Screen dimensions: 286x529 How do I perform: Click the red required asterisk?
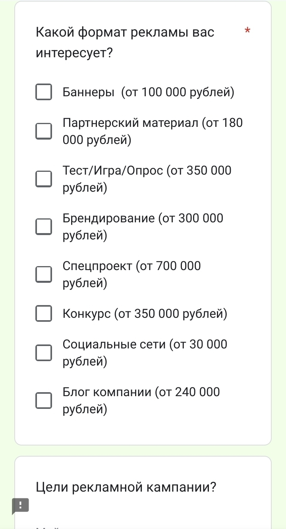click(x=247, y=31)
